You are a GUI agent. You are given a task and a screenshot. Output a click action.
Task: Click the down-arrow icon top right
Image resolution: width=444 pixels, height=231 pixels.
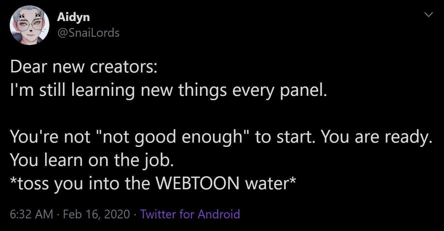[x=429, y=15]
